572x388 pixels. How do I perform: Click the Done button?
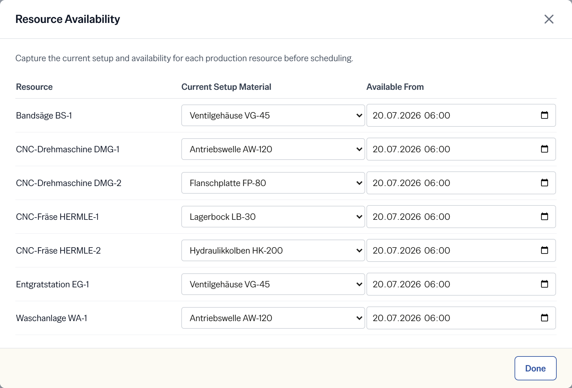pos(535,368)
